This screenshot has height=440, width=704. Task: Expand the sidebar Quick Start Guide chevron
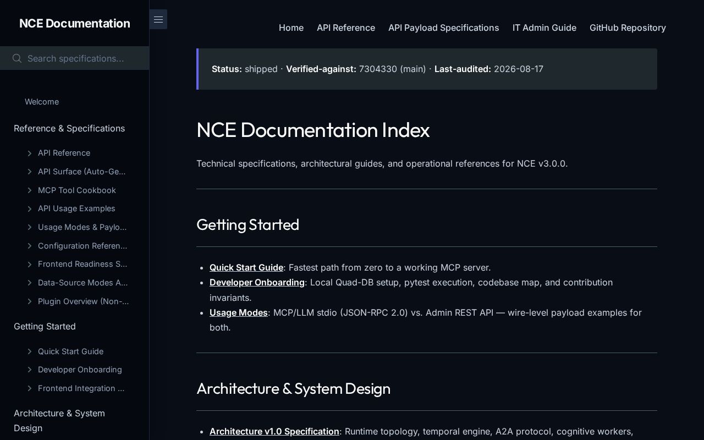coord(30,351)
